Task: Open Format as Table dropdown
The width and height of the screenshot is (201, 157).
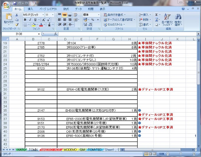Action: (x=119, y=20)
